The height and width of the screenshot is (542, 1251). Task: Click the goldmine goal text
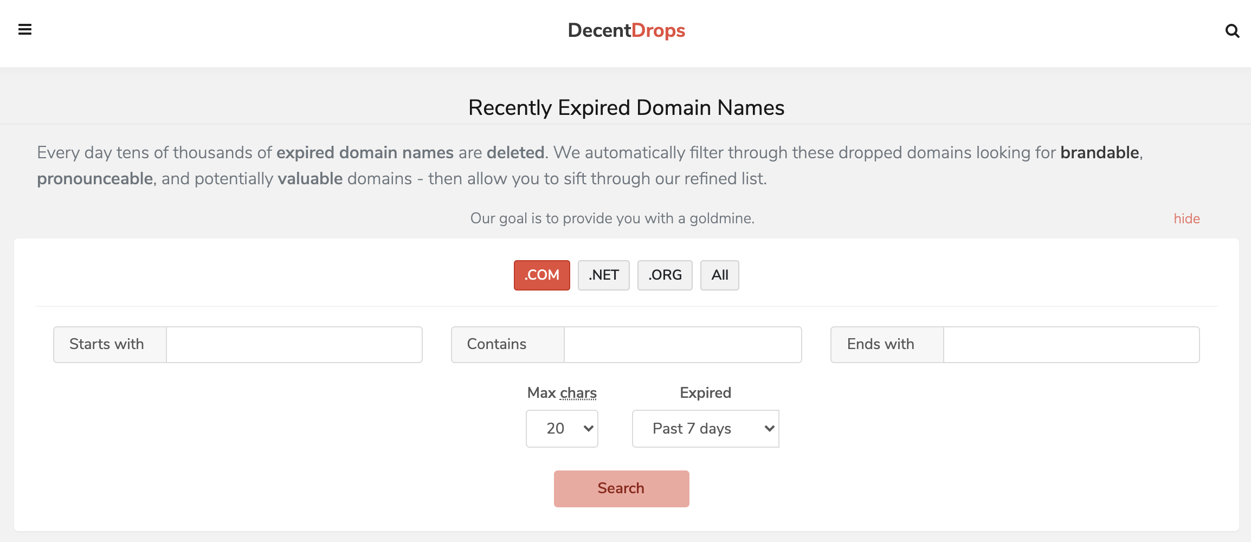(x=612, y=218)
